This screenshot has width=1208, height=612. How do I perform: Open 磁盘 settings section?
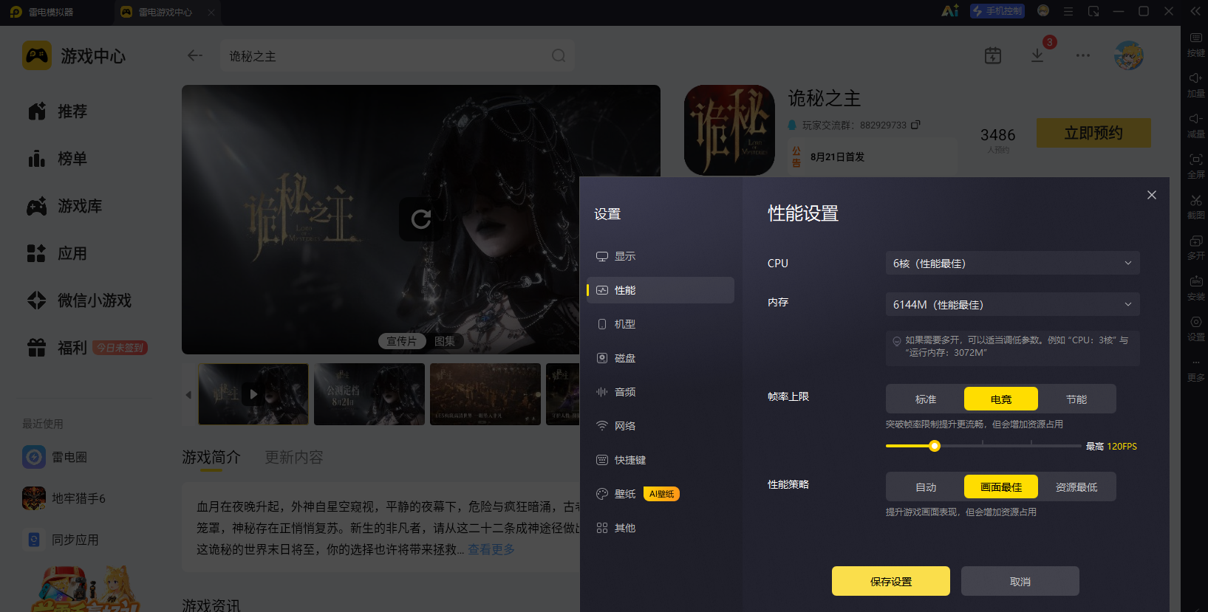click(x=661, y=358)
